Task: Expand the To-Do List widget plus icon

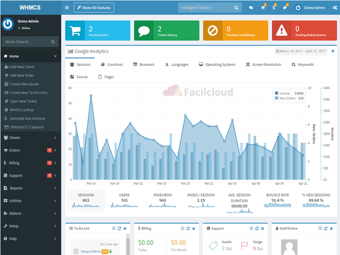Action: click(114, 228)
